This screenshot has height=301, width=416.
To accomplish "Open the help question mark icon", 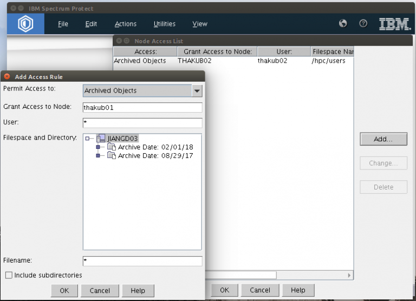I will [x=363, y=23].
